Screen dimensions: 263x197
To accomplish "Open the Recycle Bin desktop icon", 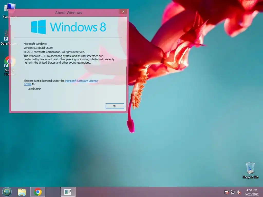I will [250, 171].
